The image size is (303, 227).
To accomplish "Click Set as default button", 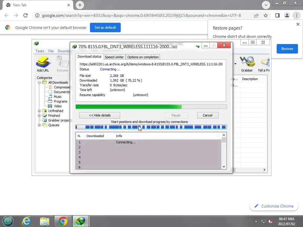I will 105,27.
